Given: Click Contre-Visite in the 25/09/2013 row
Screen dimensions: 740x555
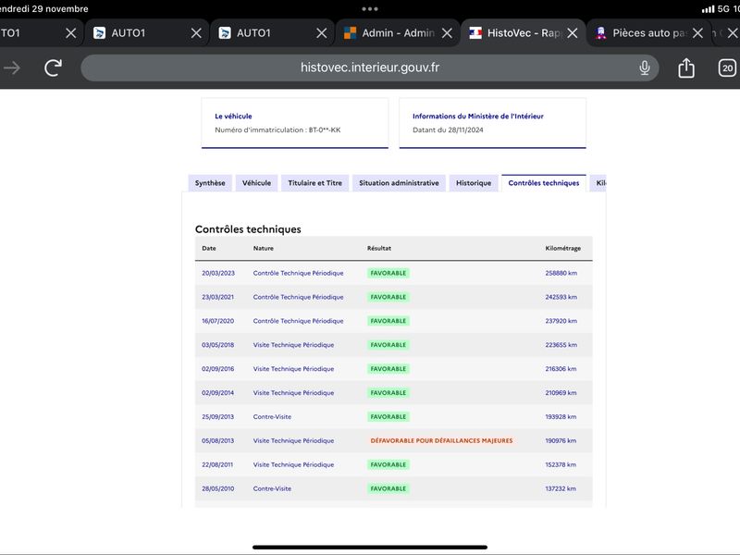Looking at the screenshot, I should coord(272,417).
